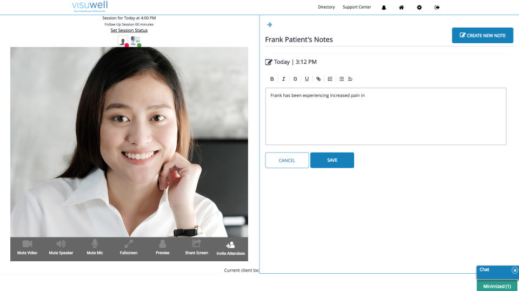The height and width of the screenshot is (291, 519).
Task: Toggle bold formatting in note editor
Action: pos(272,79)
